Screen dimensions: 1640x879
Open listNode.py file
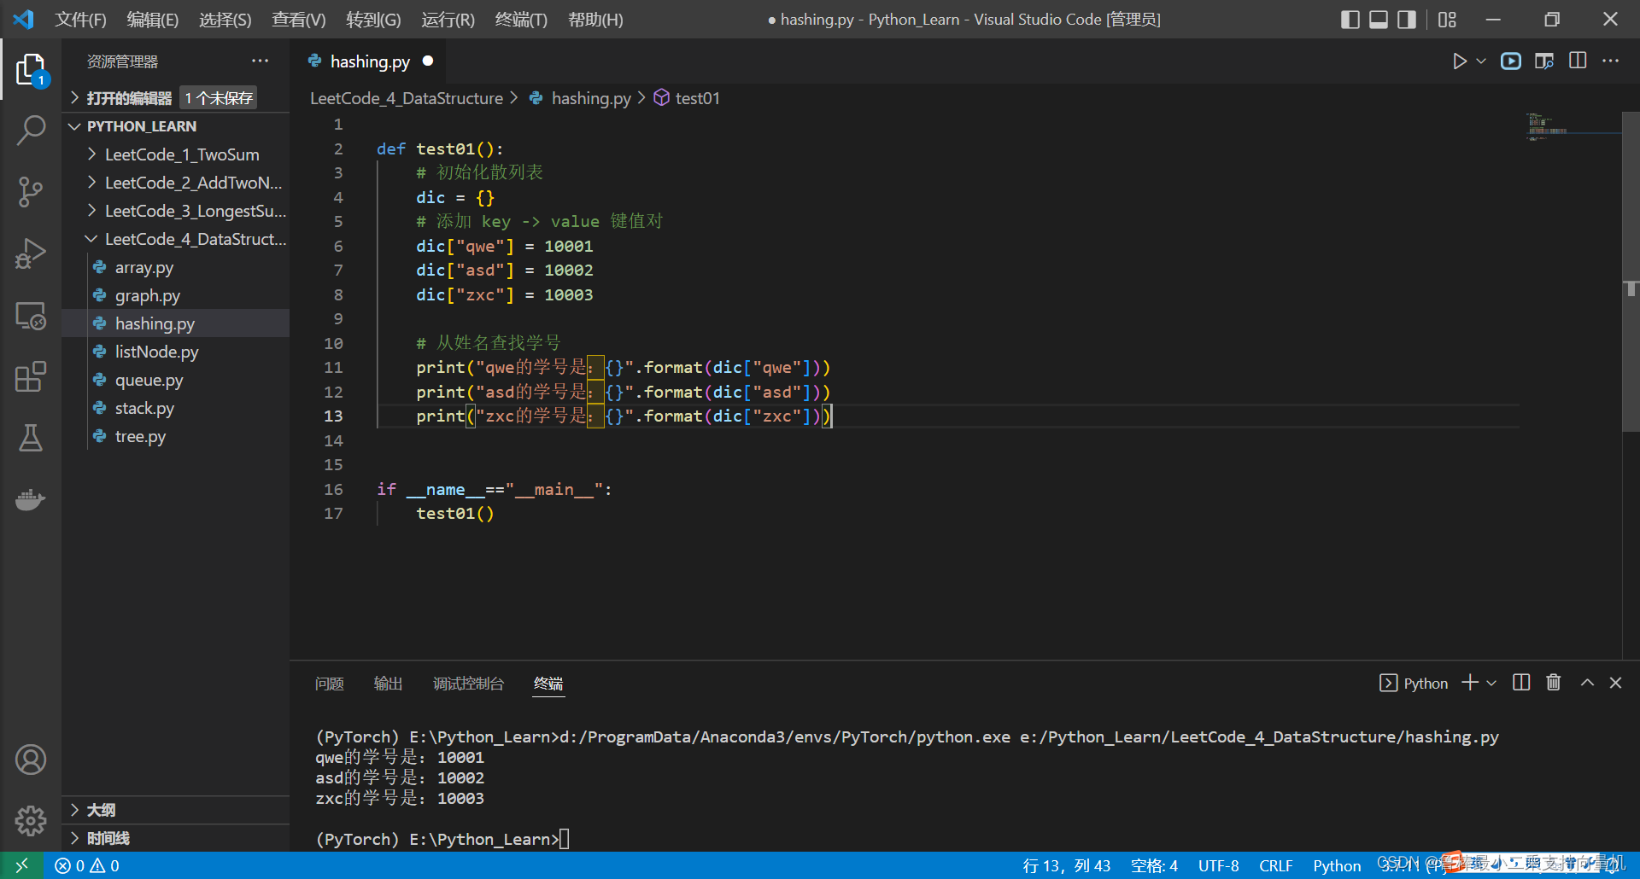175,352
